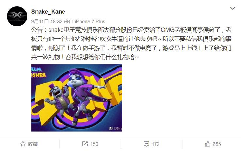Toggle like on the 285 likes count

click(217, 144)
